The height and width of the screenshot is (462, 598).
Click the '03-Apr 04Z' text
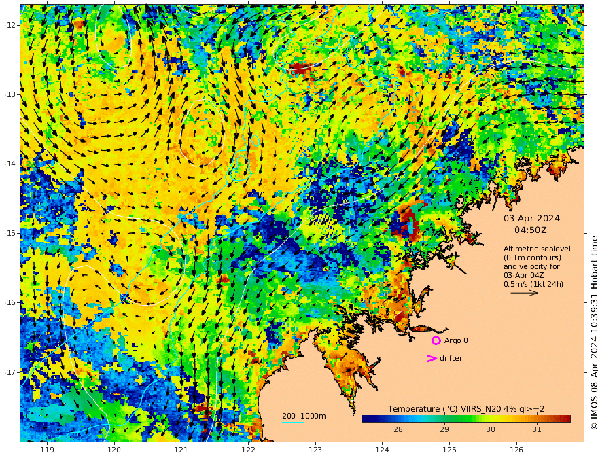click(524, 275)
